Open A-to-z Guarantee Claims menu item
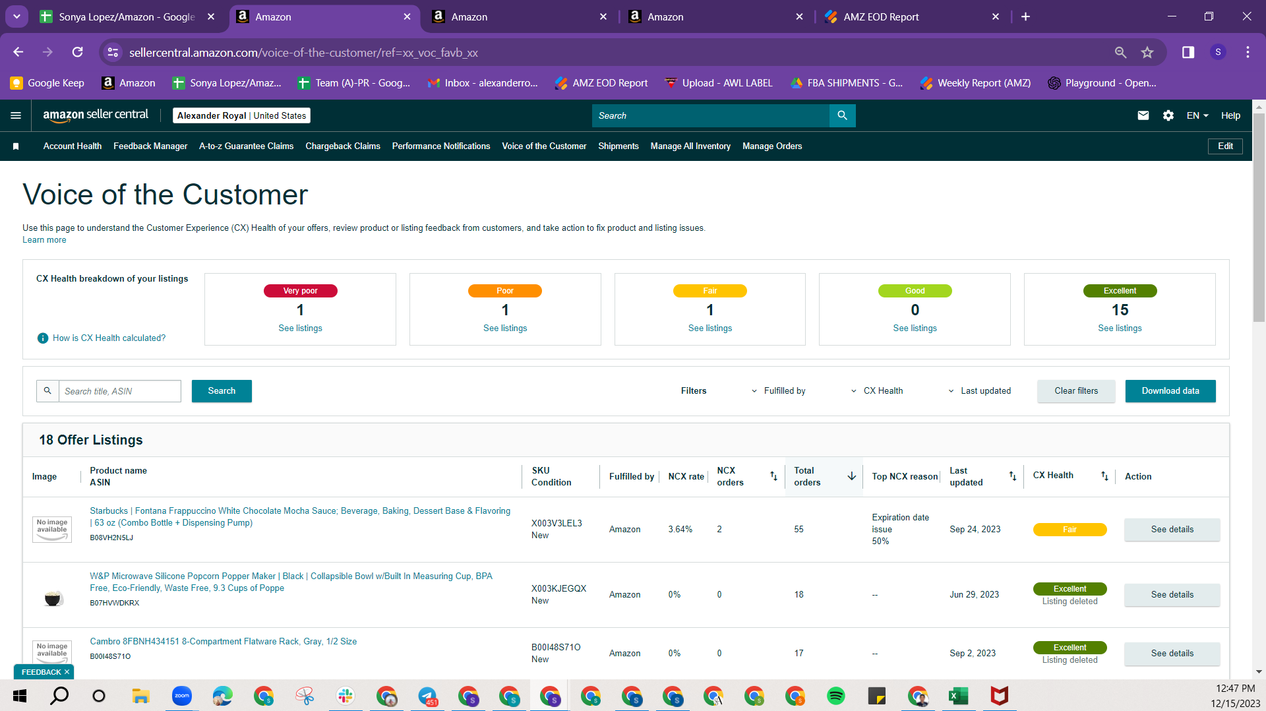This screenshot has height=711, width=1266. 247,146
